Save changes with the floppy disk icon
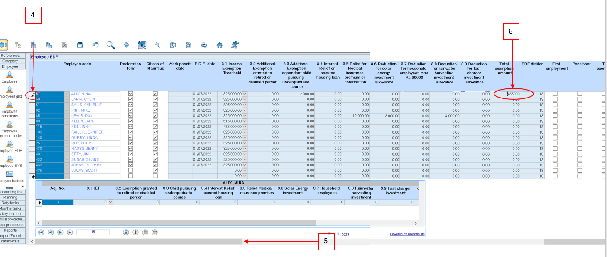607x257 pixels. (80, 45)
